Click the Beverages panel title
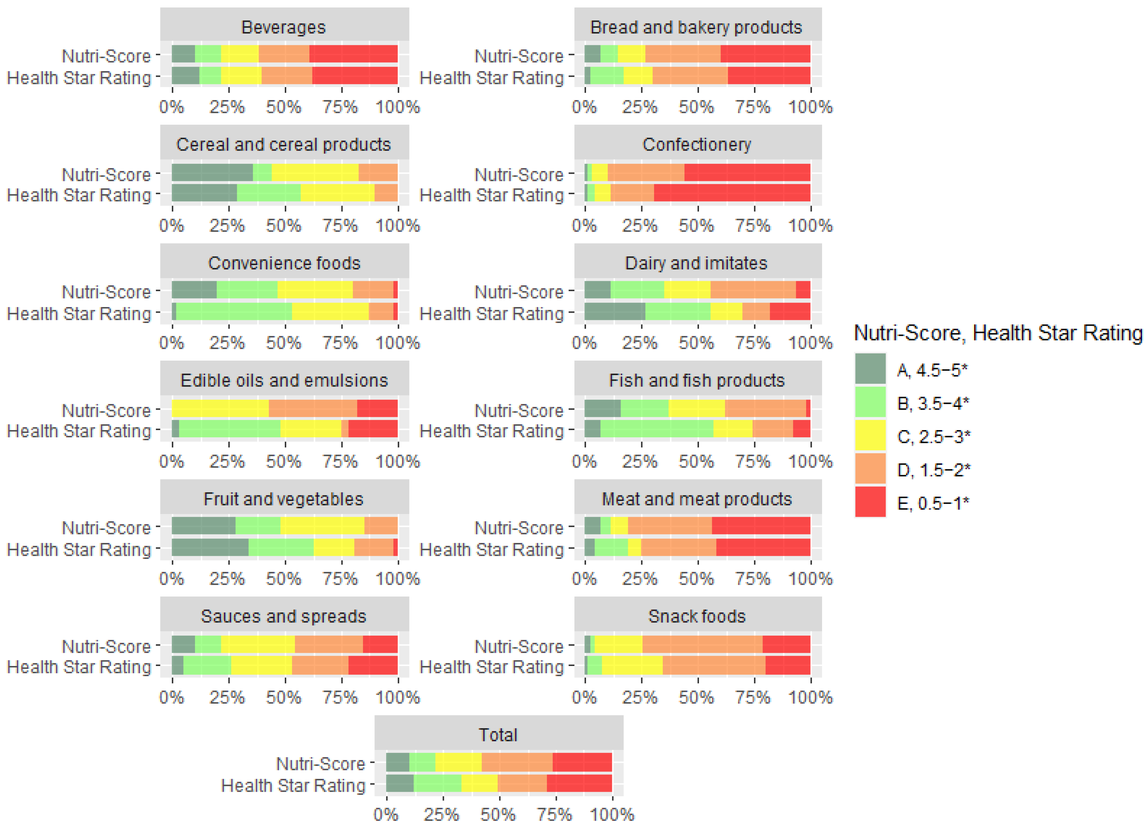1147x828 pixels. pyautogui.click(x=283, y=27)
